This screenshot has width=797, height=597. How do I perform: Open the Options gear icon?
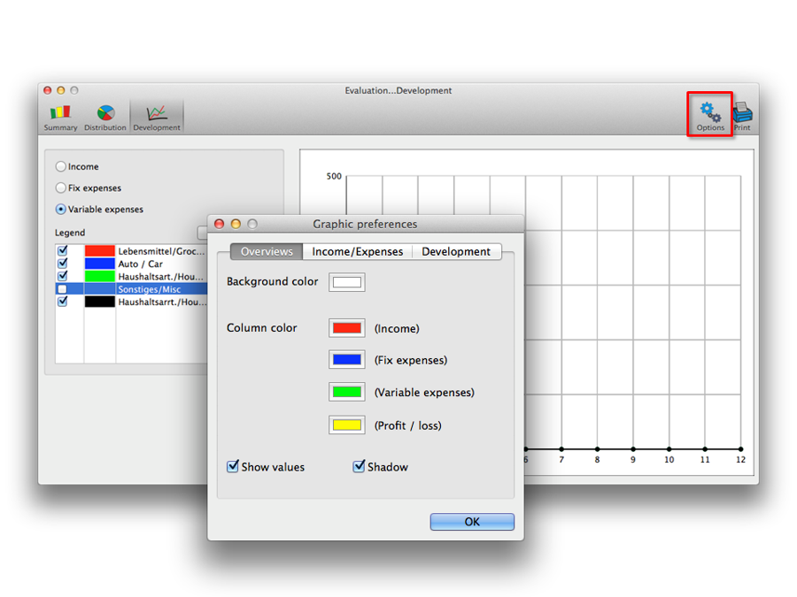tap(710, 115)
